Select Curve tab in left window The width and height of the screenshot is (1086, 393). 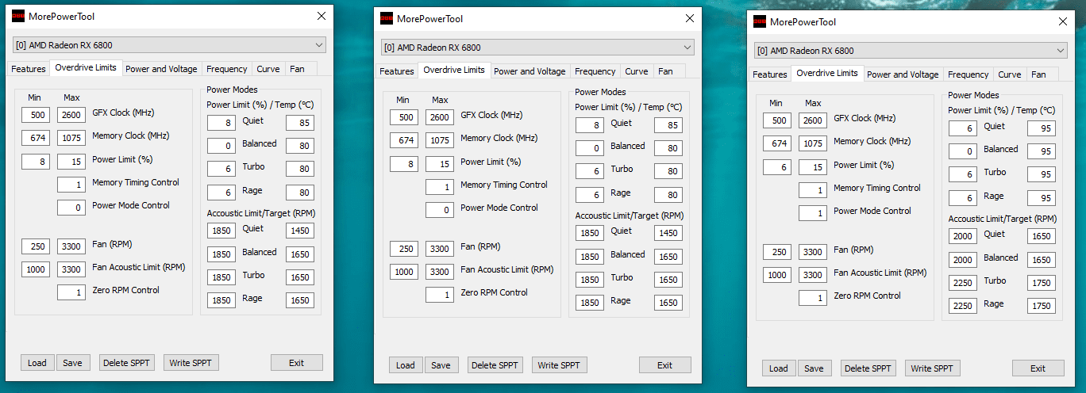[x=268, y=69]
